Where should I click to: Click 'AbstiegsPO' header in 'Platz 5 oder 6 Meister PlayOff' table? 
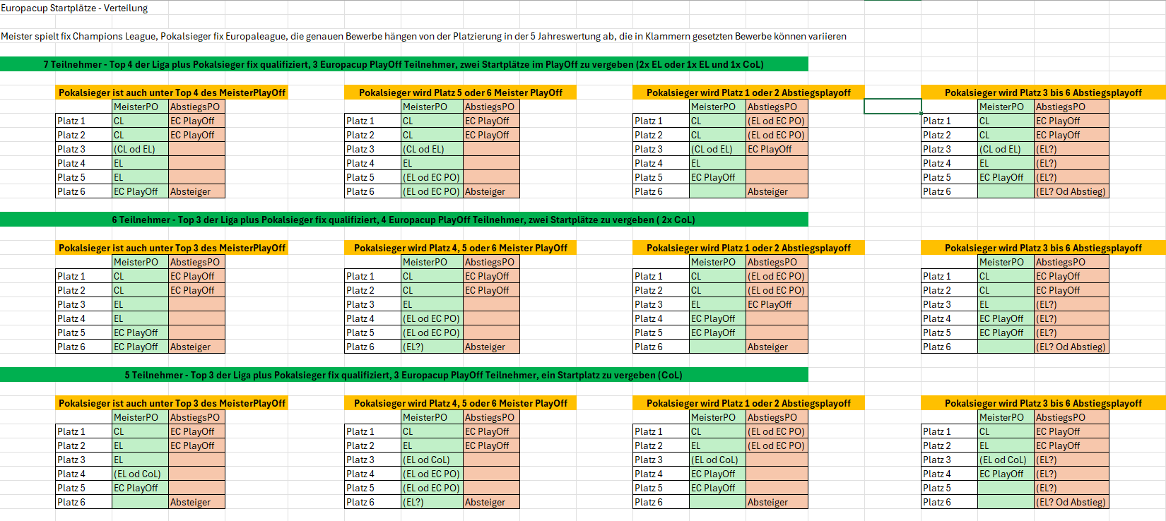coord(491,107)
